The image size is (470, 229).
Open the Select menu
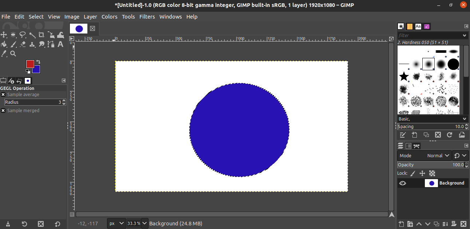pos(36,17)
